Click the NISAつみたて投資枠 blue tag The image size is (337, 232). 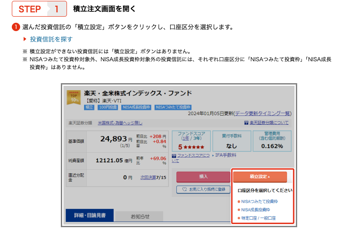click(x=173, y=107)
